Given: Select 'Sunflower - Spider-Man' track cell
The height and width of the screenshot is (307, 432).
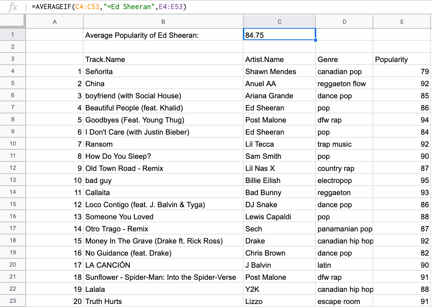Looking at the screenshot, I should coord(163,277).
